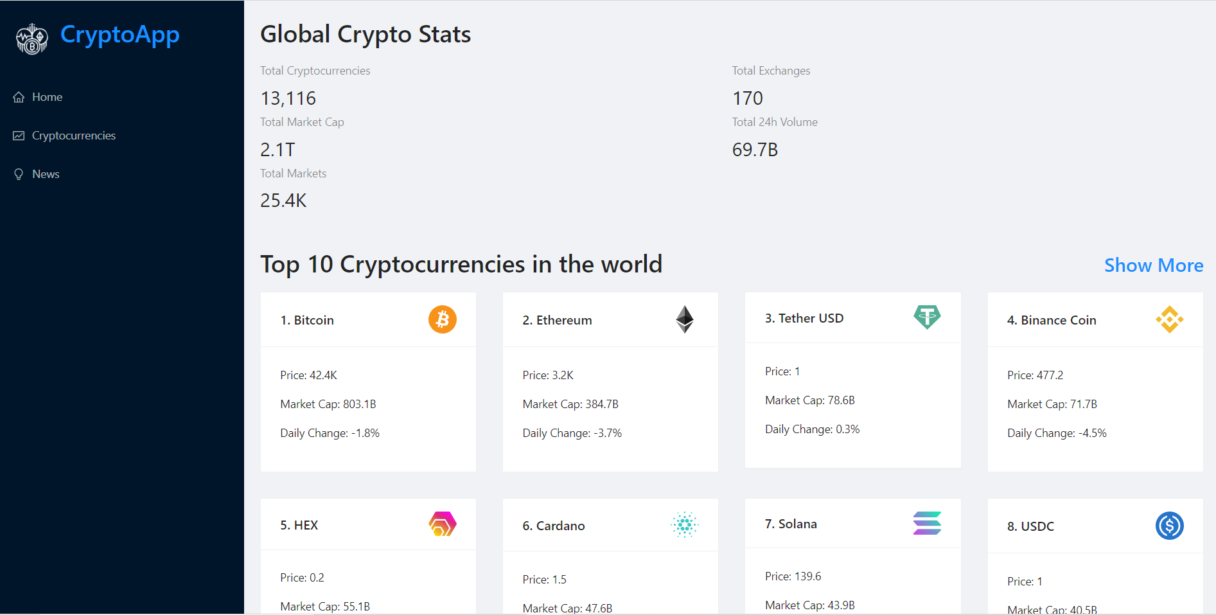Click the CryptoApp title link
1216x615 pixels.
(x=119, y=35)
